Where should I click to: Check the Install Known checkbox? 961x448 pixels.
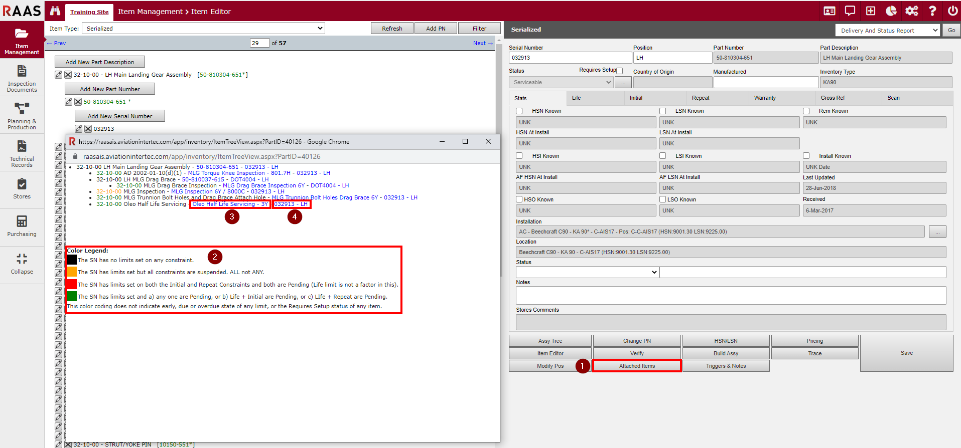pyautogui.click(x=806, y=156)
